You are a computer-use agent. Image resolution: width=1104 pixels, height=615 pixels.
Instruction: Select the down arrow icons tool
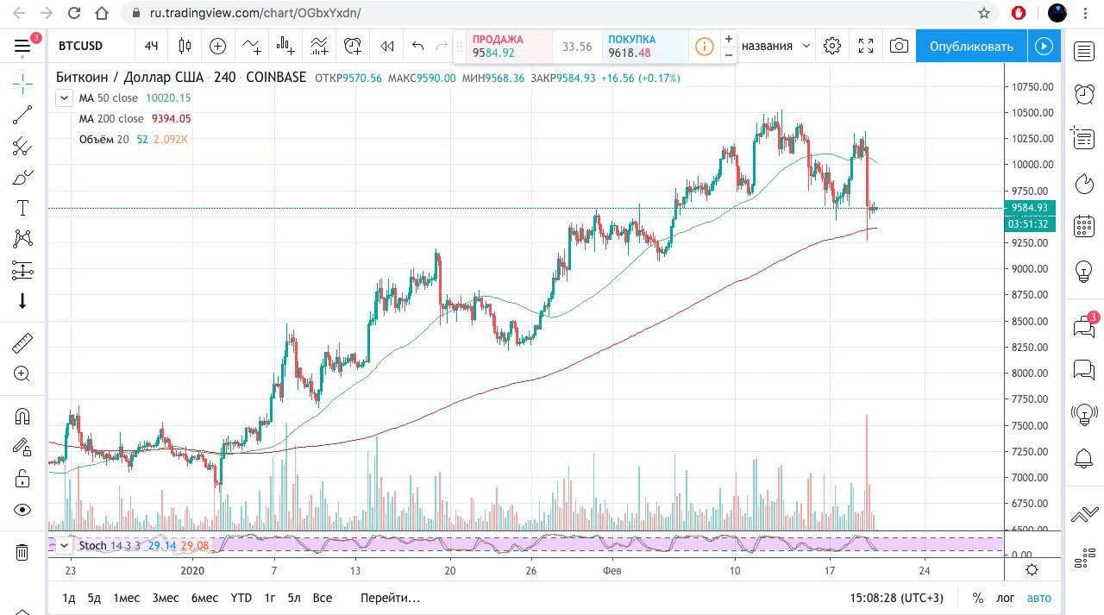click(x=22, y=301)
